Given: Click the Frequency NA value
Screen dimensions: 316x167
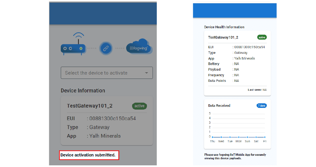Looking at the screenshot, I should (237, 75).
